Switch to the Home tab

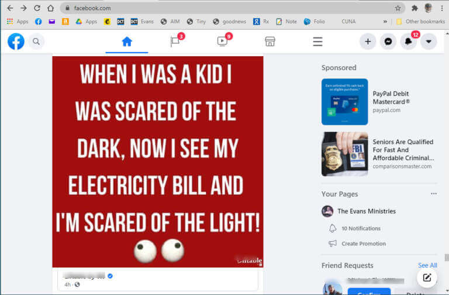point(127,42)
